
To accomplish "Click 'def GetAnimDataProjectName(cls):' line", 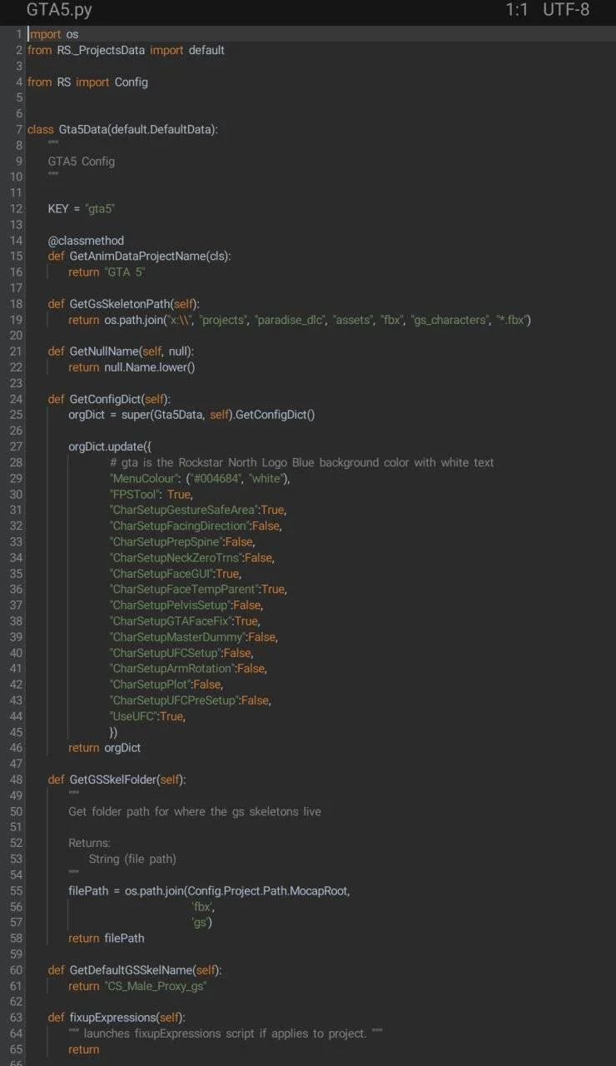I will pyautogui.click(x=140, y=256).
